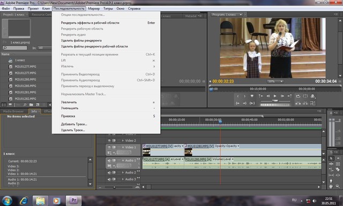The height and width of the screenshot is (206, 343).
Task: Select the Slip tool
Action: [331, 175]
